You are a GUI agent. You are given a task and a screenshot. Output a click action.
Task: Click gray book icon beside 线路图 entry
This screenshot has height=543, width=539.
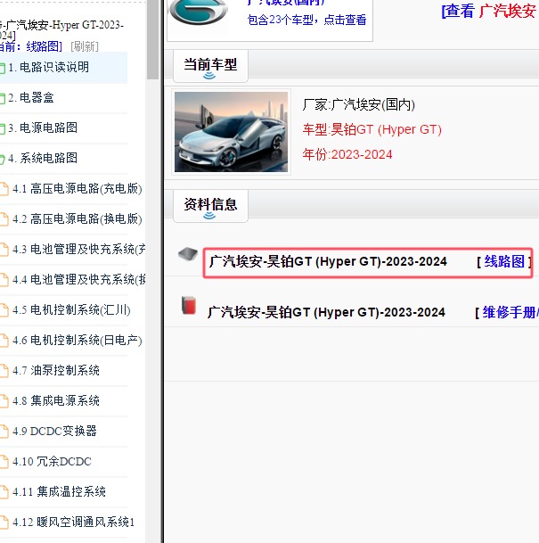point(188,254)
